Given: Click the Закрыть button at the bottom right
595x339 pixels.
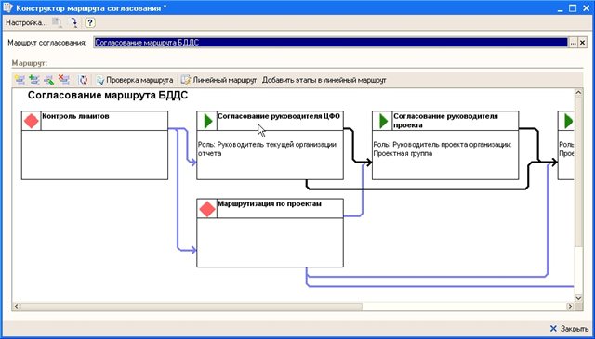Looking at the screenshot, I should click(x=570, y=329).
